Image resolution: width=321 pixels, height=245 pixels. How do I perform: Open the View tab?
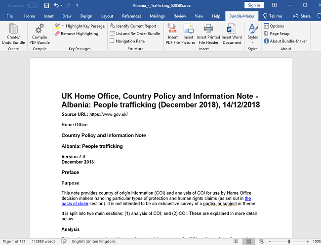click(x=199, y=16)
